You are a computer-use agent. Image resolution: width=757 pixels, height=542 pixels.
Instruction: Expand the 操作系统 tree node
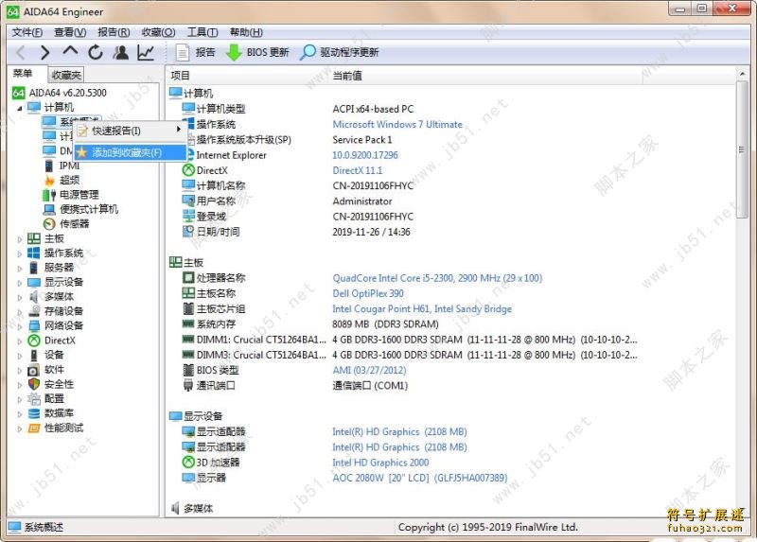coord(20,254)
